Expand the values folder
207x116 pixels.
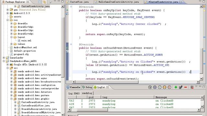pyautogui.click(x=11, y=44)
